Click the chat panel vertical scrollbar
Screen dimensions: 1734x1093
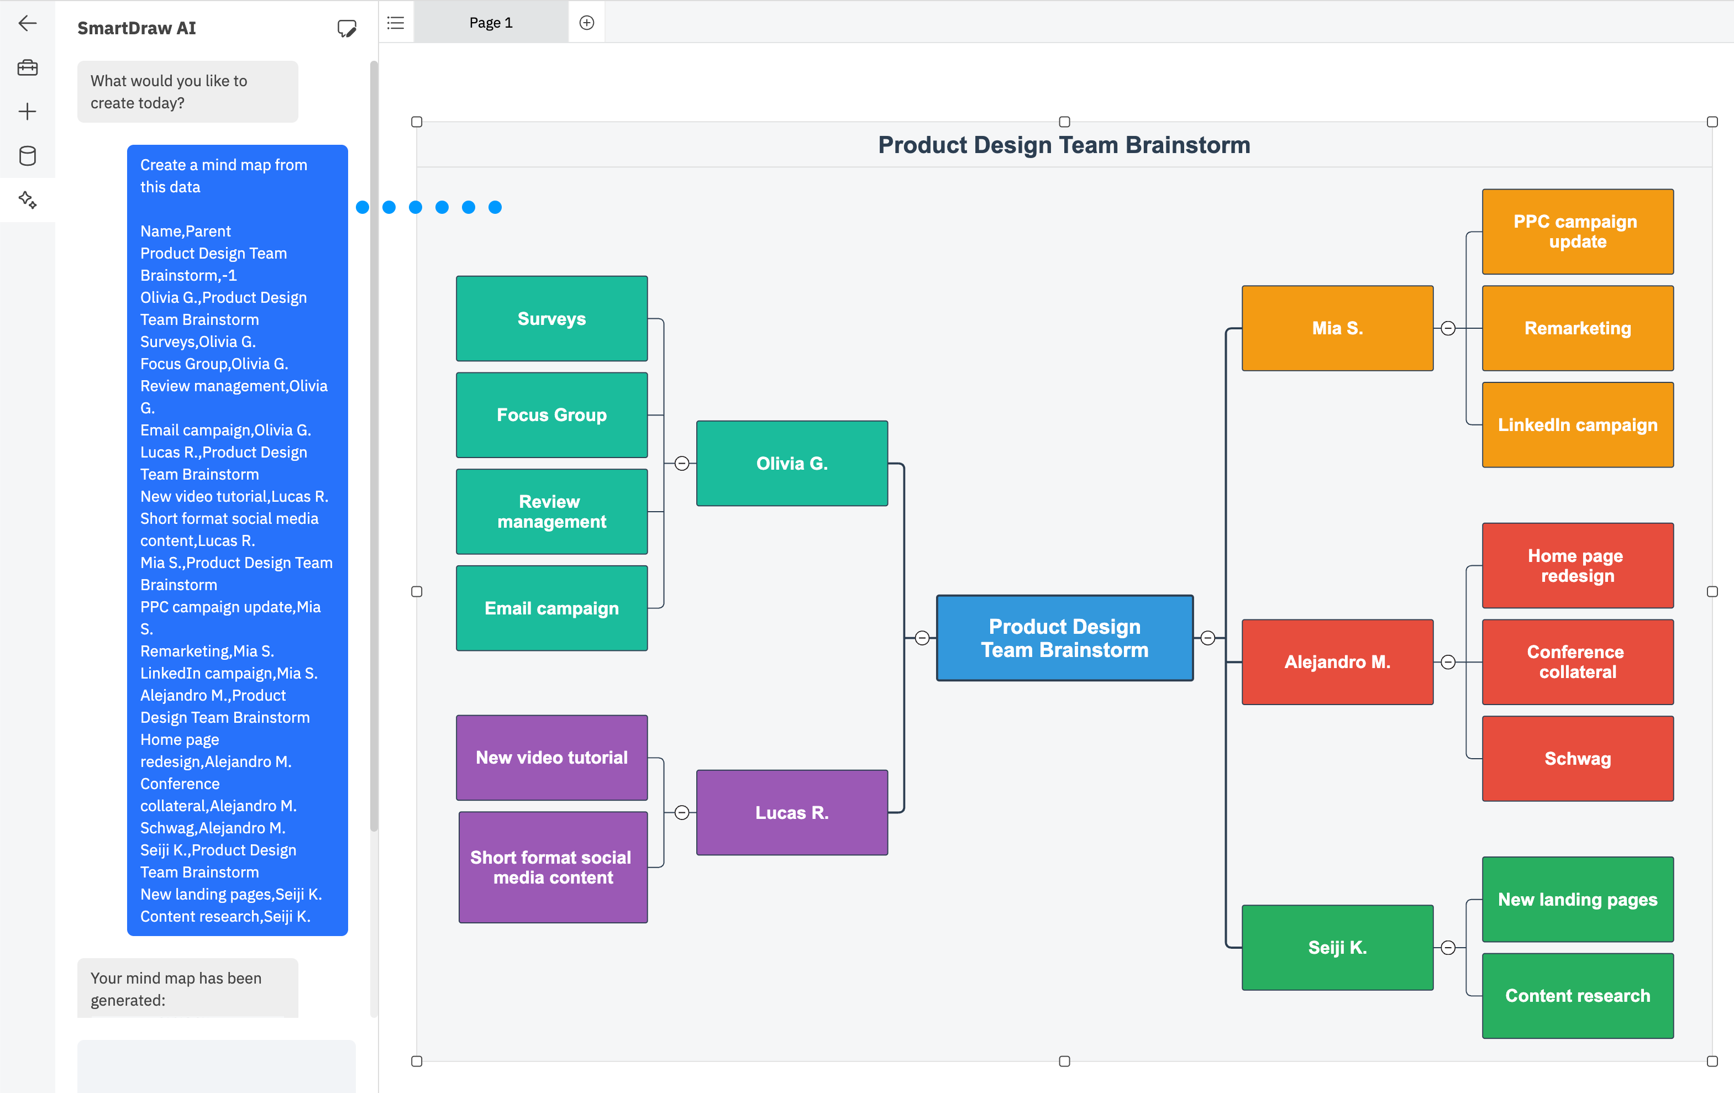coord(374,446)
